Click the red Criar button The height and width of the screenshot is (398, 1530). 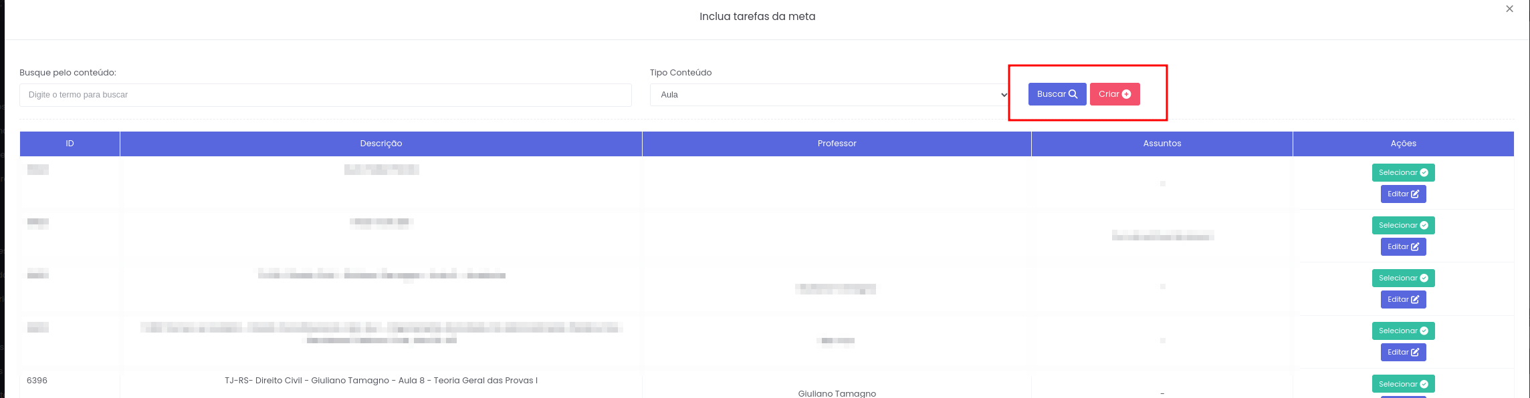pyautogui.click(x=1114, y=94)
